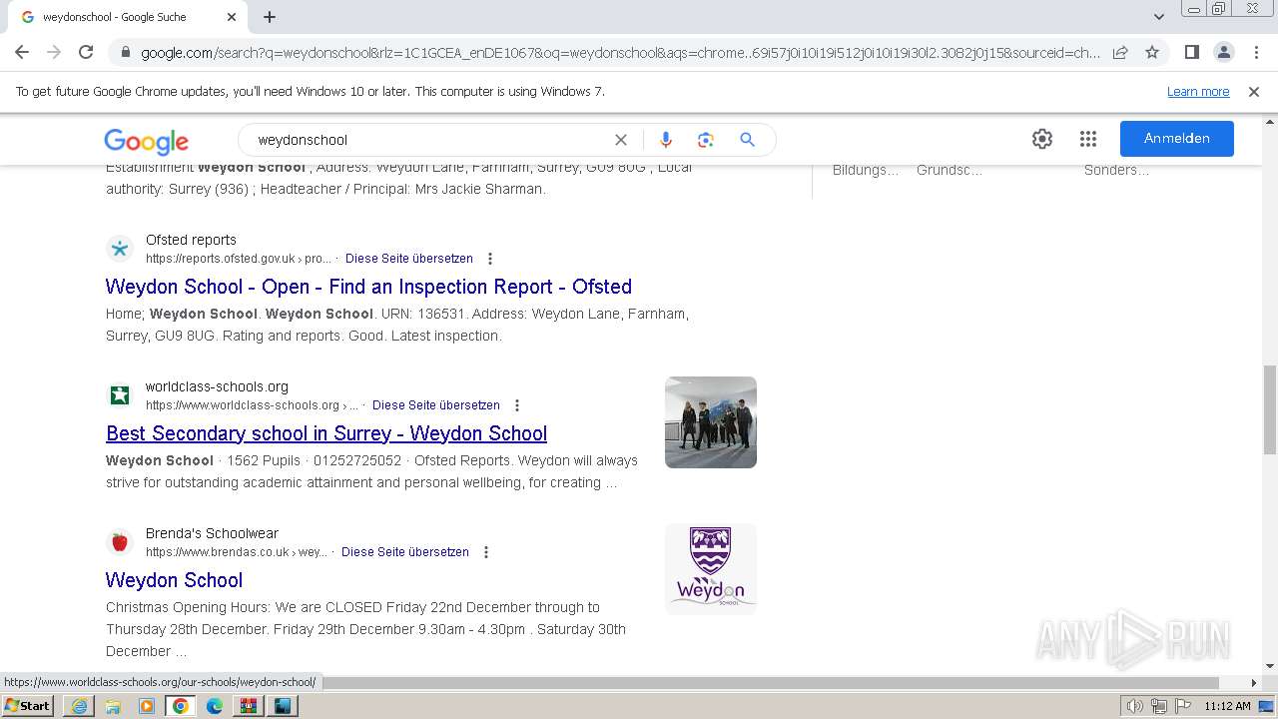Viewport: 1278px width, 719px height.
Task: Open the Ofsted inspection report result
Action: point(368,287)
